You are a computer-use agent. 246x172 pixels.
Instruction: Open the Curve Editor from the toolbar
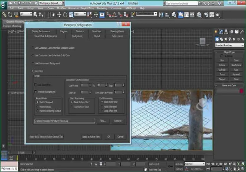click(x=186, y=15)
